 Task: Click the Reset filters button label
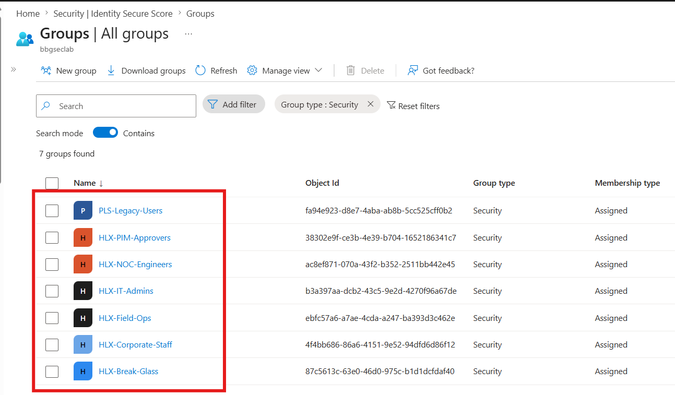[419, 106]
